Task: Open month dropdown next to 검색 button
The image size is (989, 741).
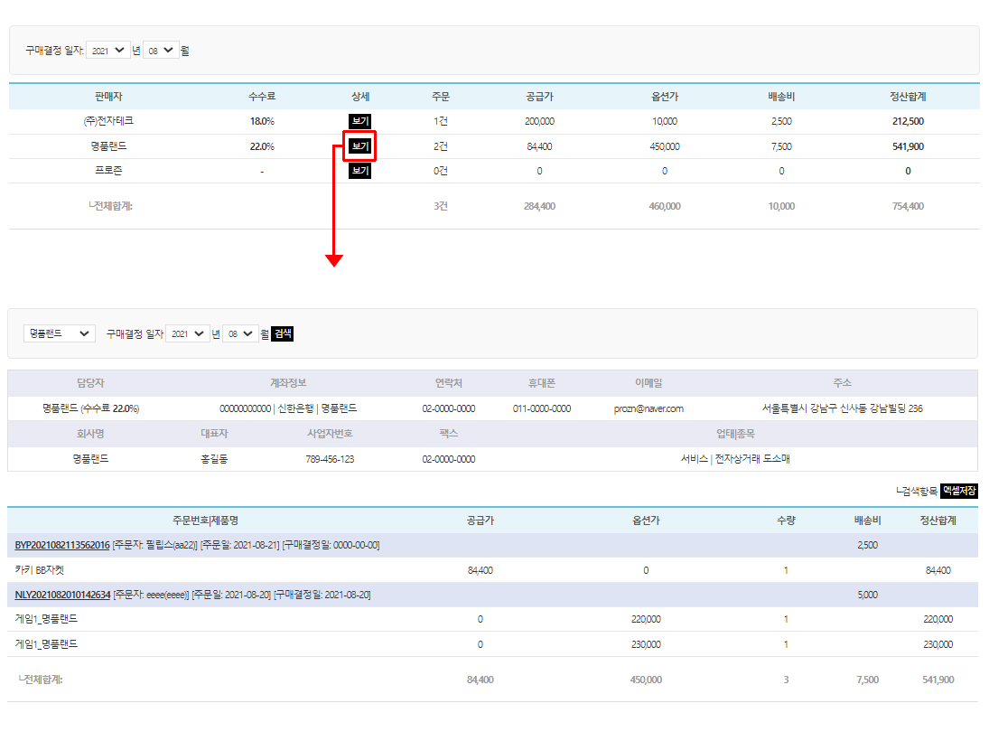Action: click(239, 333)
